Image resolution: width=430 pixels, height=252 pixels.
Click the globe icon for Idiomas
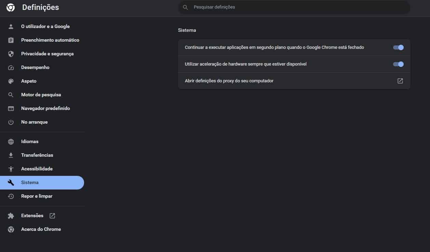[11, 141]
